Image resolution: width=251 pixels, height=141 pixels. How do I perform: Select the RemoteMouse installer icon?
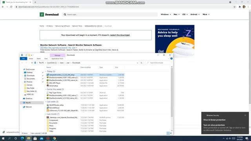(x=48, y=108)
